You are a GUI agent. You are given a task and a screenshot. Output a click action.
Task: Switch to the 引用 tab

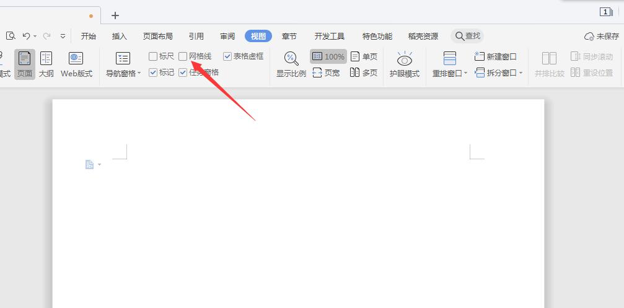196,36
